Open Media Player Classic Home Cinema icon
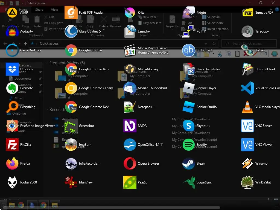Image resolution: width=280 pixels, height=210 pixels. tap(130, 50)
